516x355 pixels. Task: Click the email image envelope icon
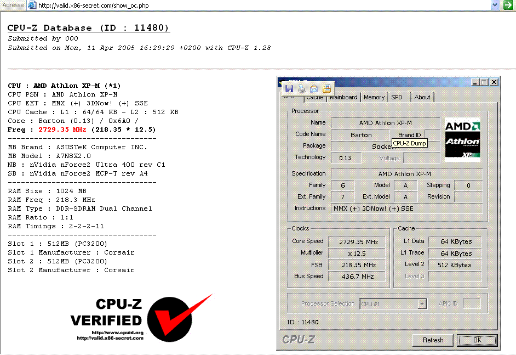314,88
